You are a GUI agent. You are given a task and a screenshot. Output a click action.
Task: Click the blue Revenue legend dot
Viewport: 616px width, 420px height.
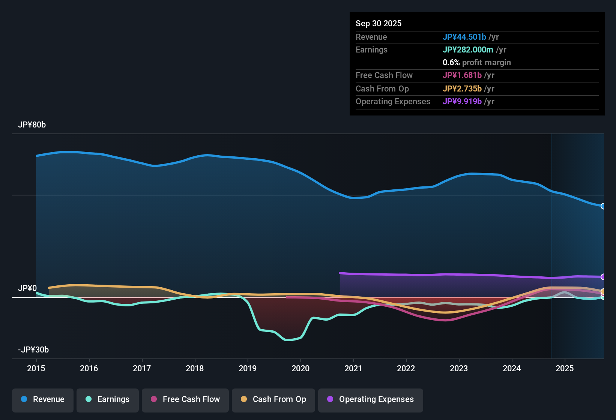click(24, 399)
